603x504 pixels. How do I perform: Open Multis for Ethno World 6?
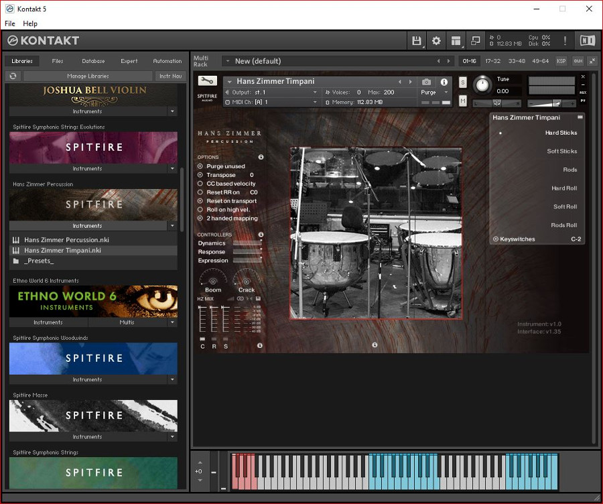click(127, 322)
